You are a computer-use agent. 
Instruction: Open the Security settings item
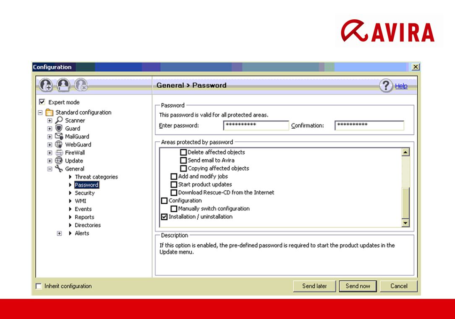(x=85, y=193)
